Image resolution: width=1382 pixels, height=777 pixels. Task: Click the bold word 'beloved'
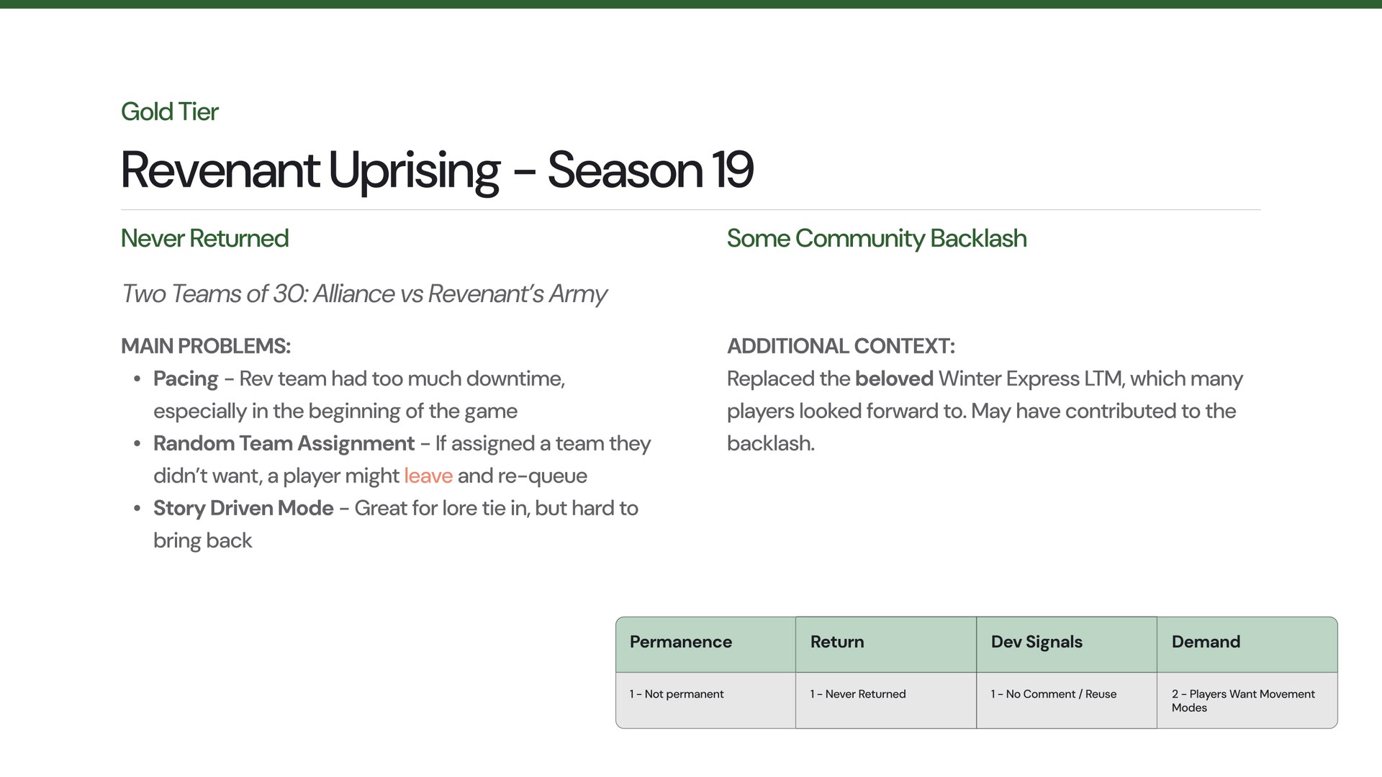point(894,378)
